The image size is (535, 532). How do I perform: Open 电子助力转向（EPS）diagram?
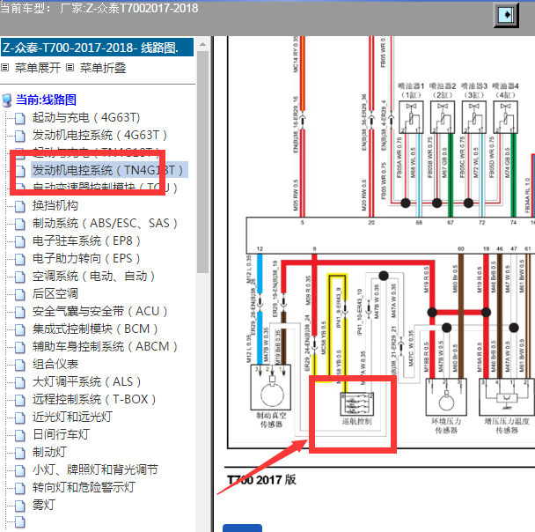[x=86, y=258]
